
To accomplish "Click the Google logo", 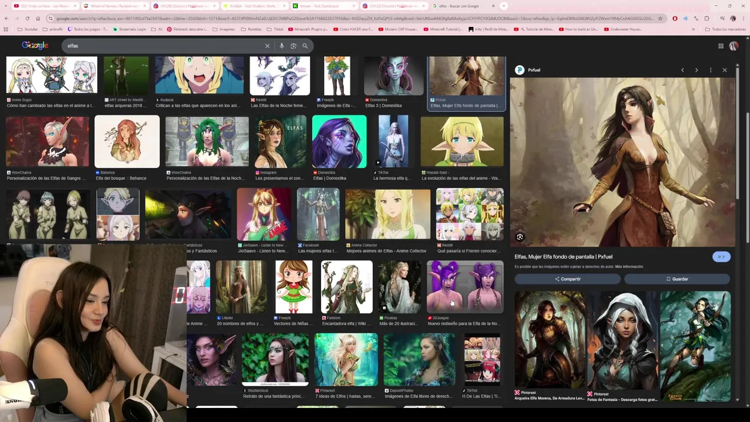I will click(35, 45).
